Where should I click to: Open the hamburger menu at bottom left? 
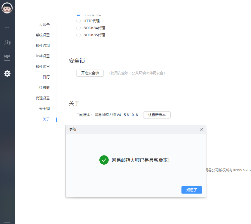[7, 221]
